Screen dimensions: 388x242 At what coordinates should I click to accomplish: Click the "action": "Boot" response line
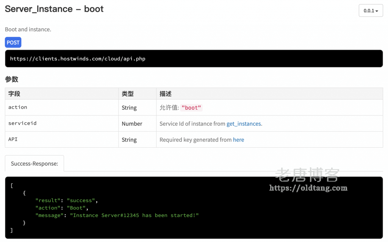(x=62, y=208)
